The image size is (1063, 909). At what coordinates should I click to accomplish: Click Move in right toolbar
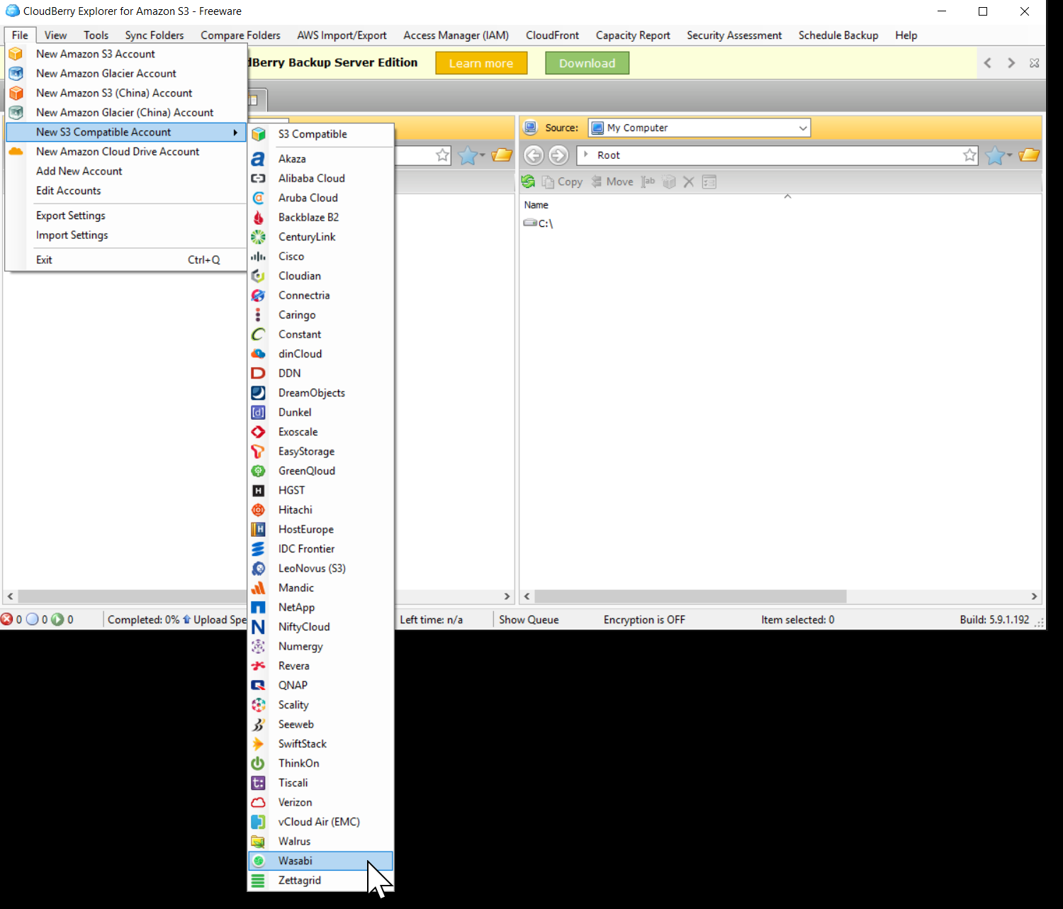[612, 182]
